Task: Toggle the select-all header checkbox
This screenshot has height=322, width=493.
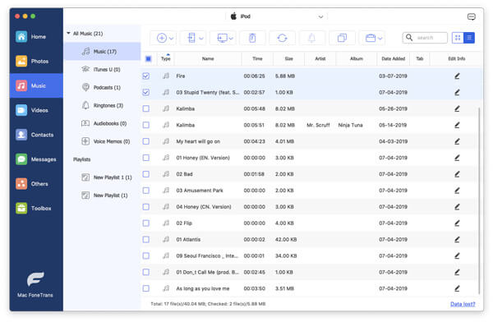Action: click(149, 59)
